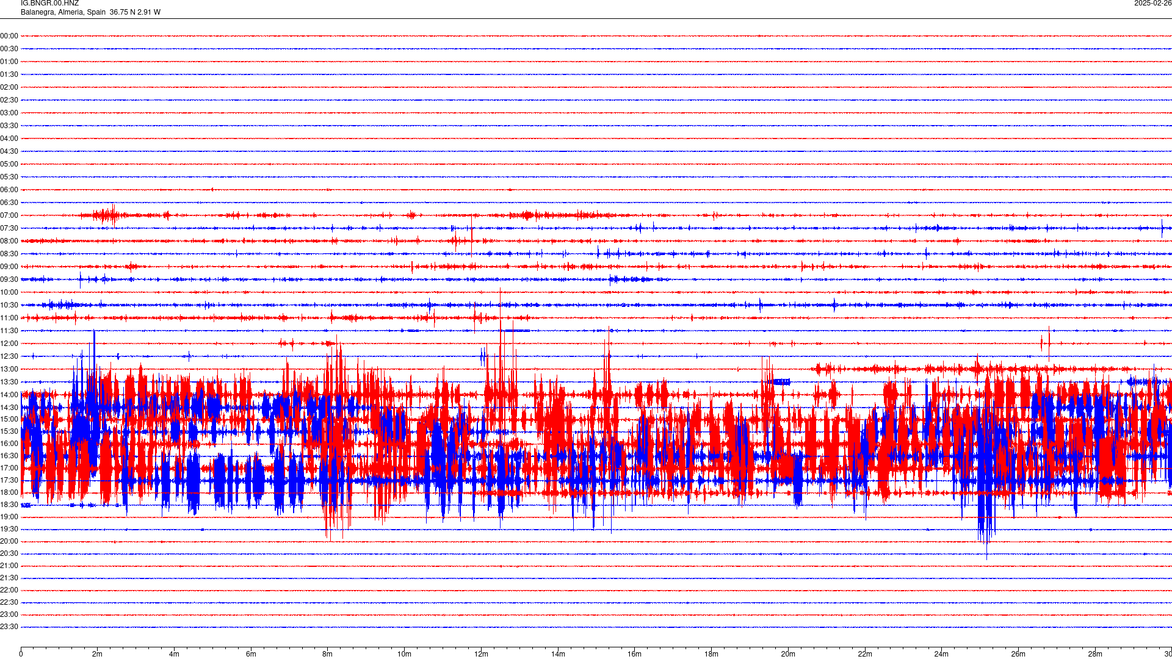Select the 08:30 time row label
1172x659 pixels.
(9, 254)
